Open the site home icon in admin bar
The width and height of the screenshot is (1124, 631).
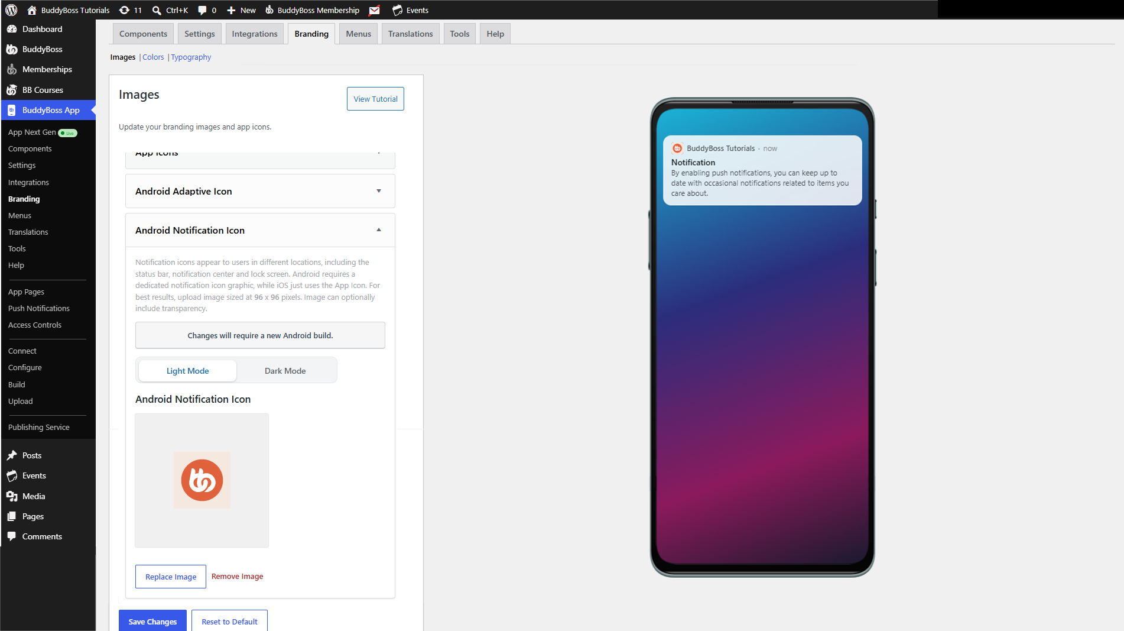point(32,10)
